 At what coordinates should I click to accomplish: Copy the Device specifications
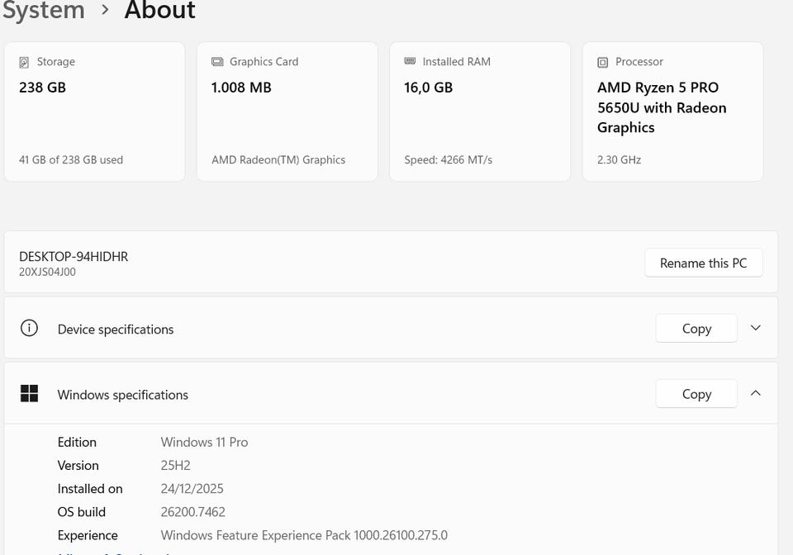[x=696, y=329]
